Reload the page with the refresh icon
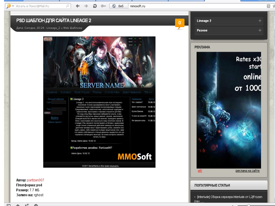275x206 pixels. [95, 6]
